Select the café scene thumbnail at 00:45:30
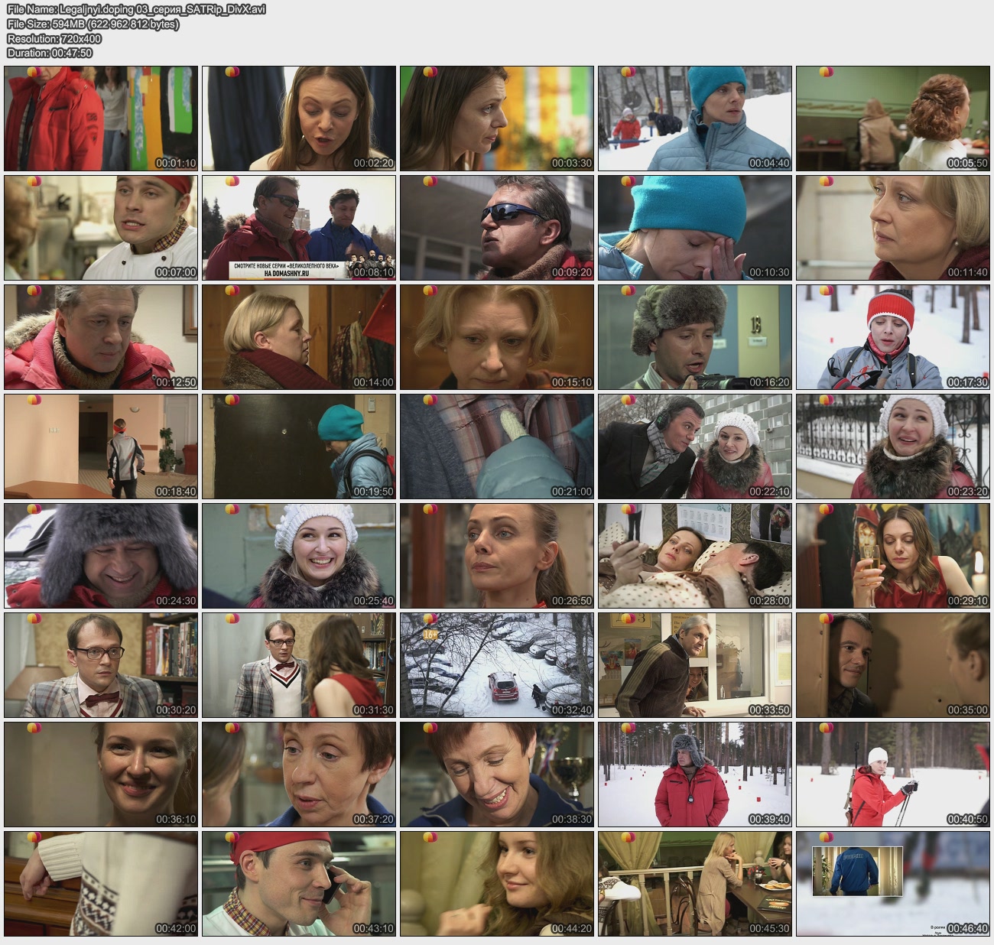This screenshot has height=945, width=994. (x=694, y=883)
